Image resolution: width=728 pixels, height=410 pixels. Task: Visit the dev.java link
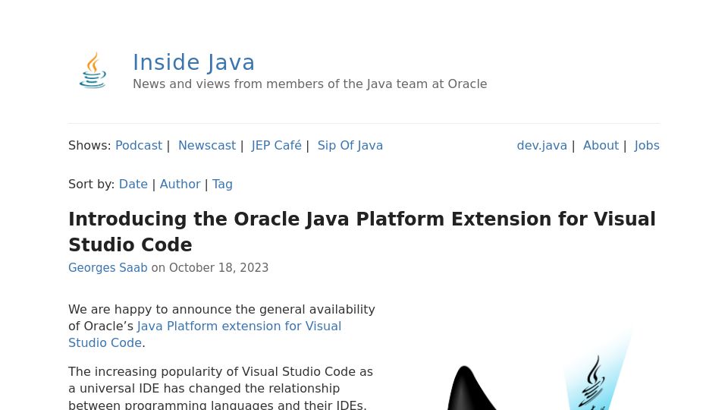(541, 146)
